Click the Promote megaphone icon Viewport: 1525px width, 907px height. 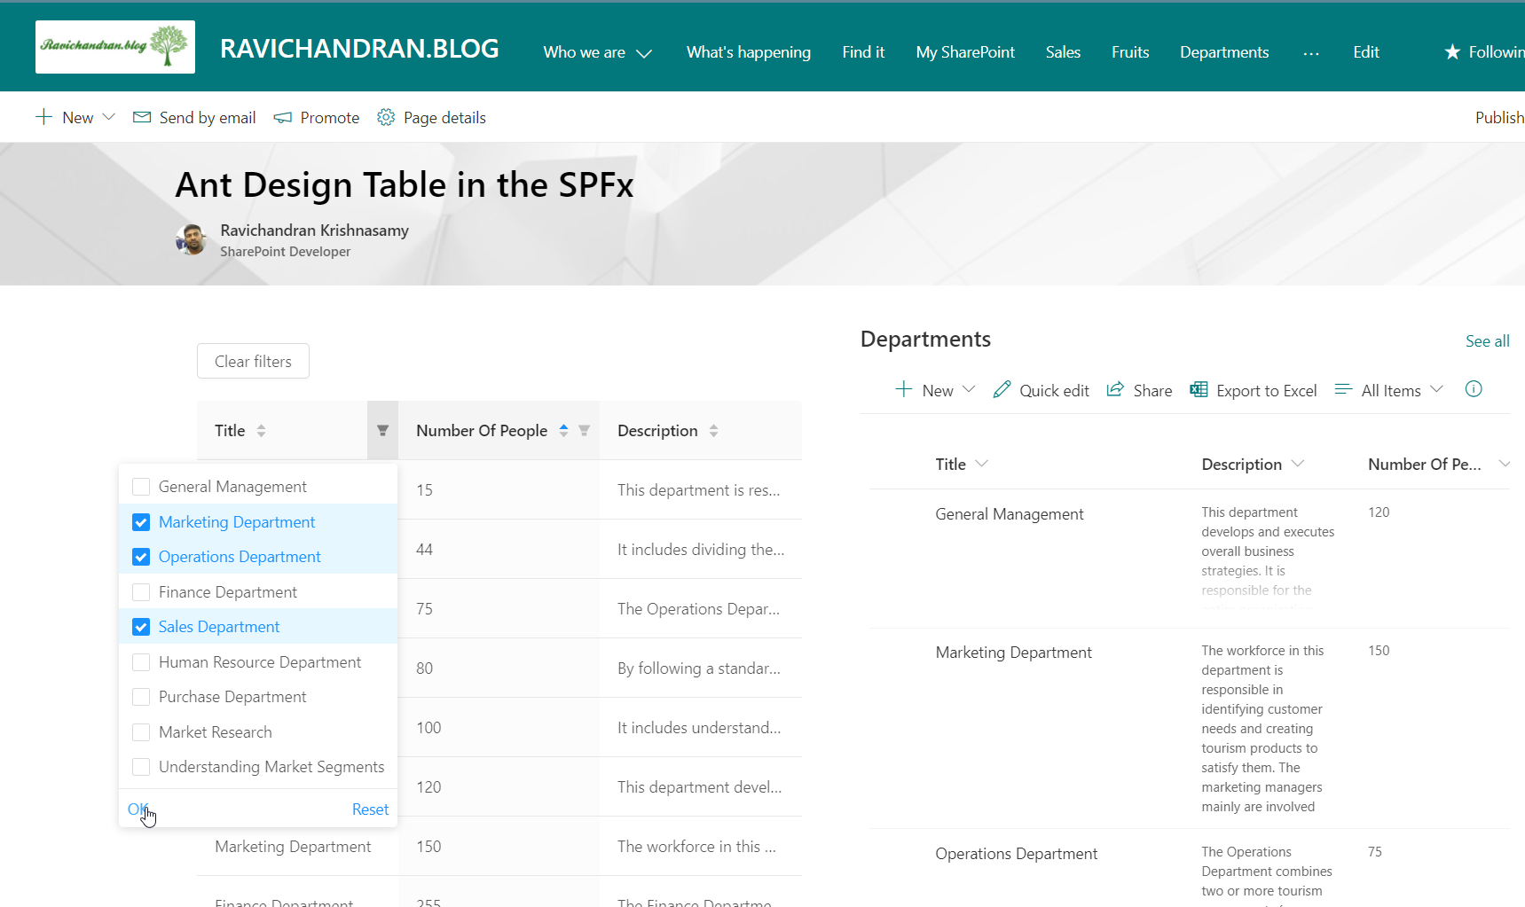[x=283, y=118]
